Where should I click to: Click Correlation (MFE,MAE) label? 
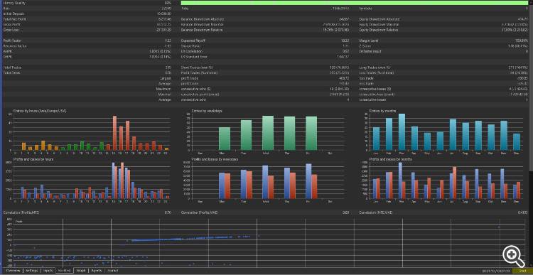pyautogui.click(x=376, y=212)
